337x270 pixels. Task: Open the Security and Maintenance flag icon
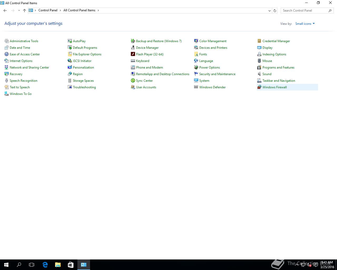pos(196,74)
